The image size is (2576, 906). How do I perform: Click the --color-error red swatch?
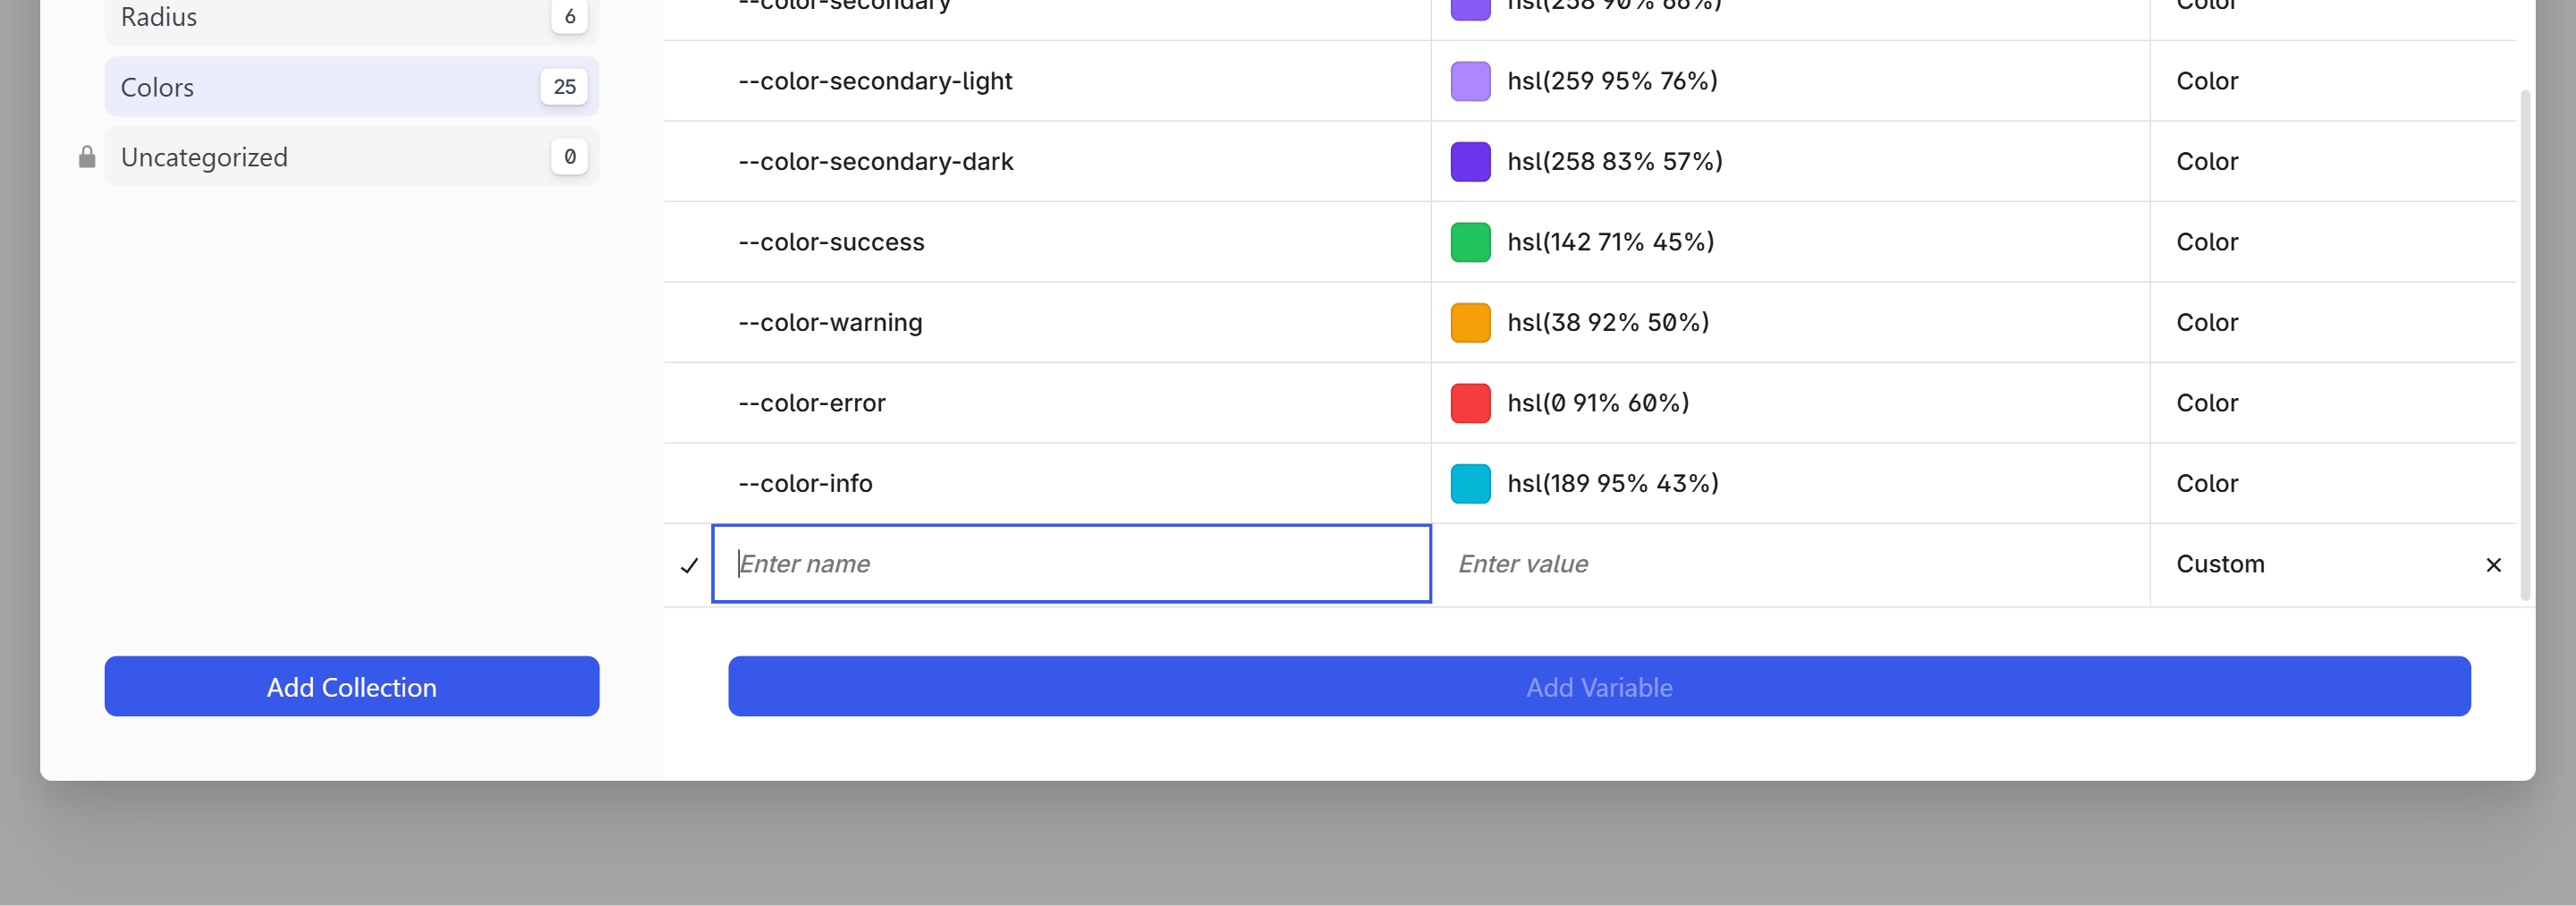(1470, 402)
